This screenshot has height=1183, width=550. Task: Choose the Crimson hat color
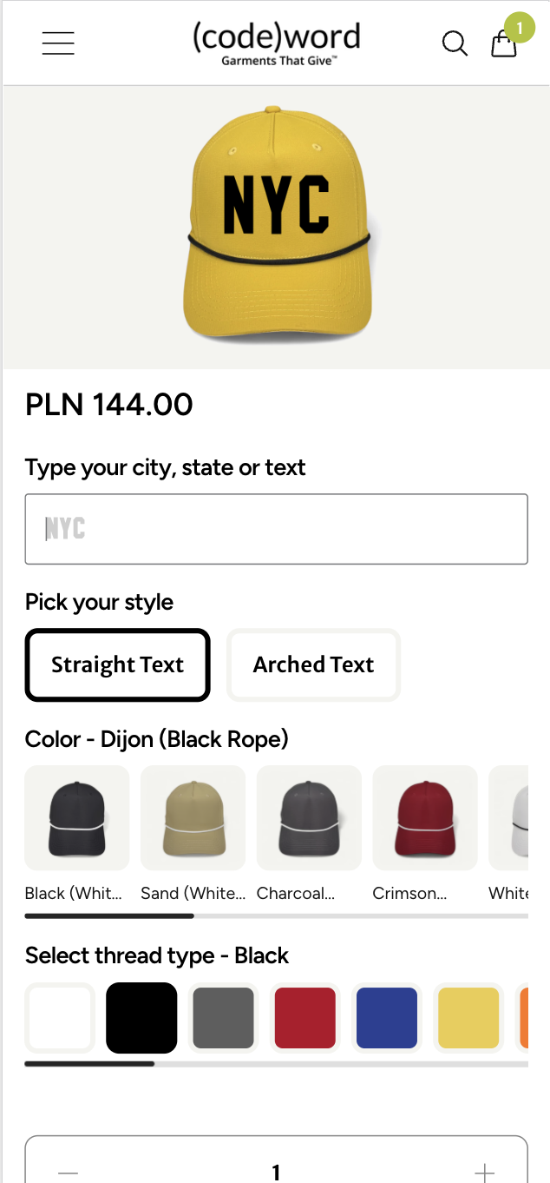424,817
